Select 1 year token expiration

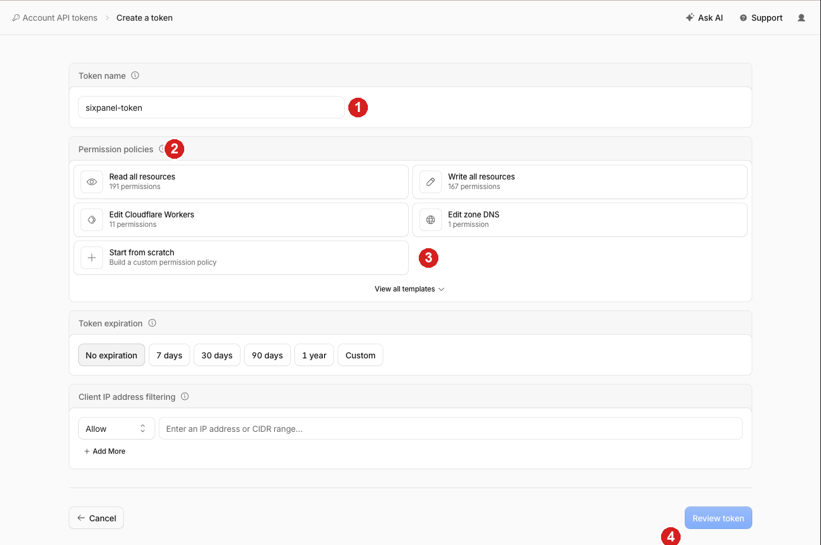tap(314, 355)
